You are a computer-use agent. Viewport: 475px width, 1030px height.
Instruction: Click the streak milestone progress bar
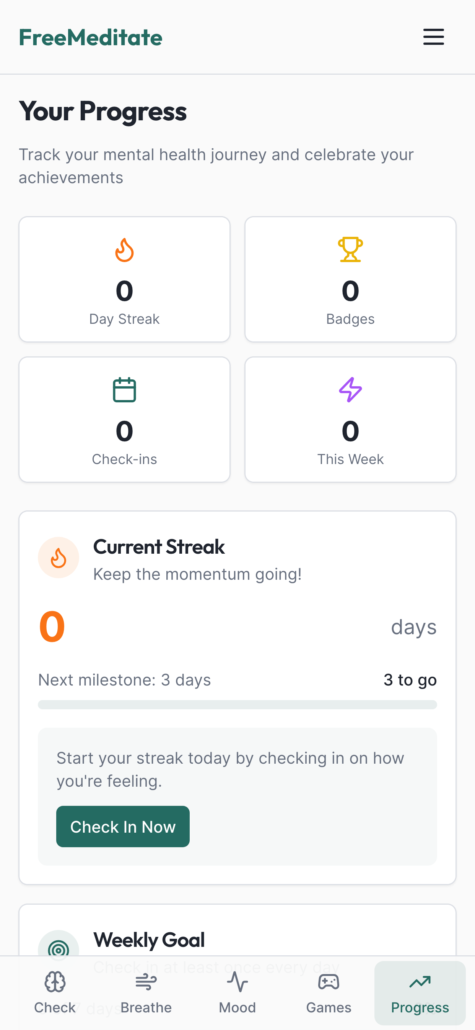point(237,705)
